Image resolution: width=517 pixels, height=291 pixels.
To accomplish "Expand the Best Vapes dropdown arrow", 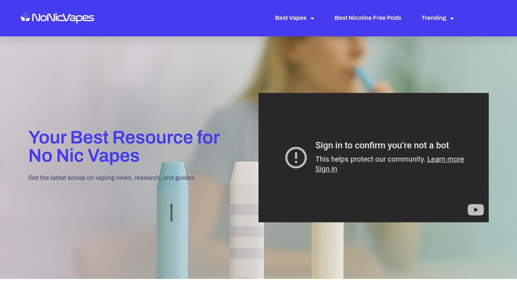I will (312, 18).
